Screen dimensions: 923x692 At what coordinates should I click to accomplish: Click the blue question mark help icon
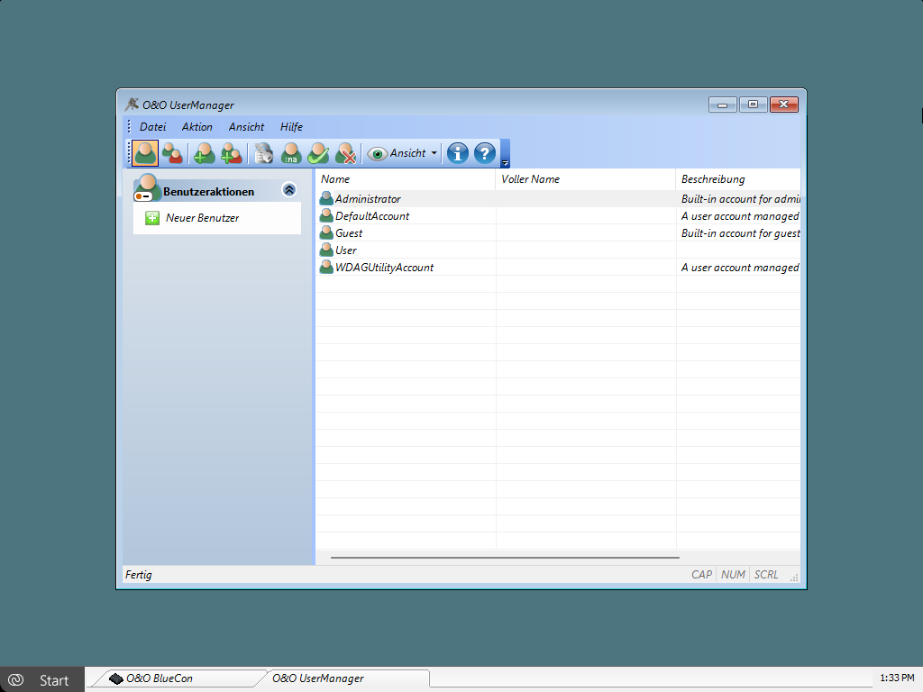coord(485,153)
